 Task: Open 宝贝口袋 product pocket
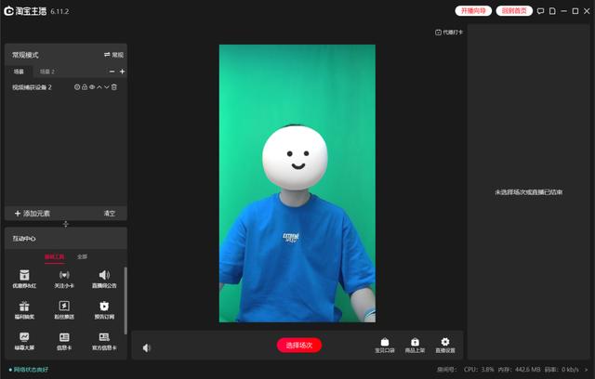(x=385, y=345)
